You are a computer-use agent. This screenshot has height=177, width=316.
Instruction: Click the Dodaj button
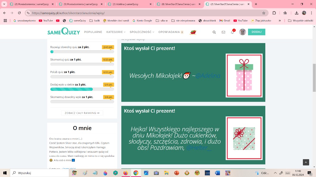click(256, 32)
